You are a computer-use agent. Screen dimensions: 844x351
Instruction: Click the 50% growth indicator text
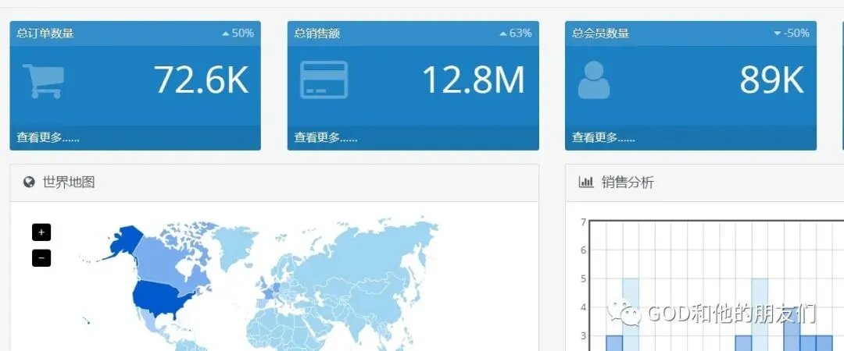[243, 34]
